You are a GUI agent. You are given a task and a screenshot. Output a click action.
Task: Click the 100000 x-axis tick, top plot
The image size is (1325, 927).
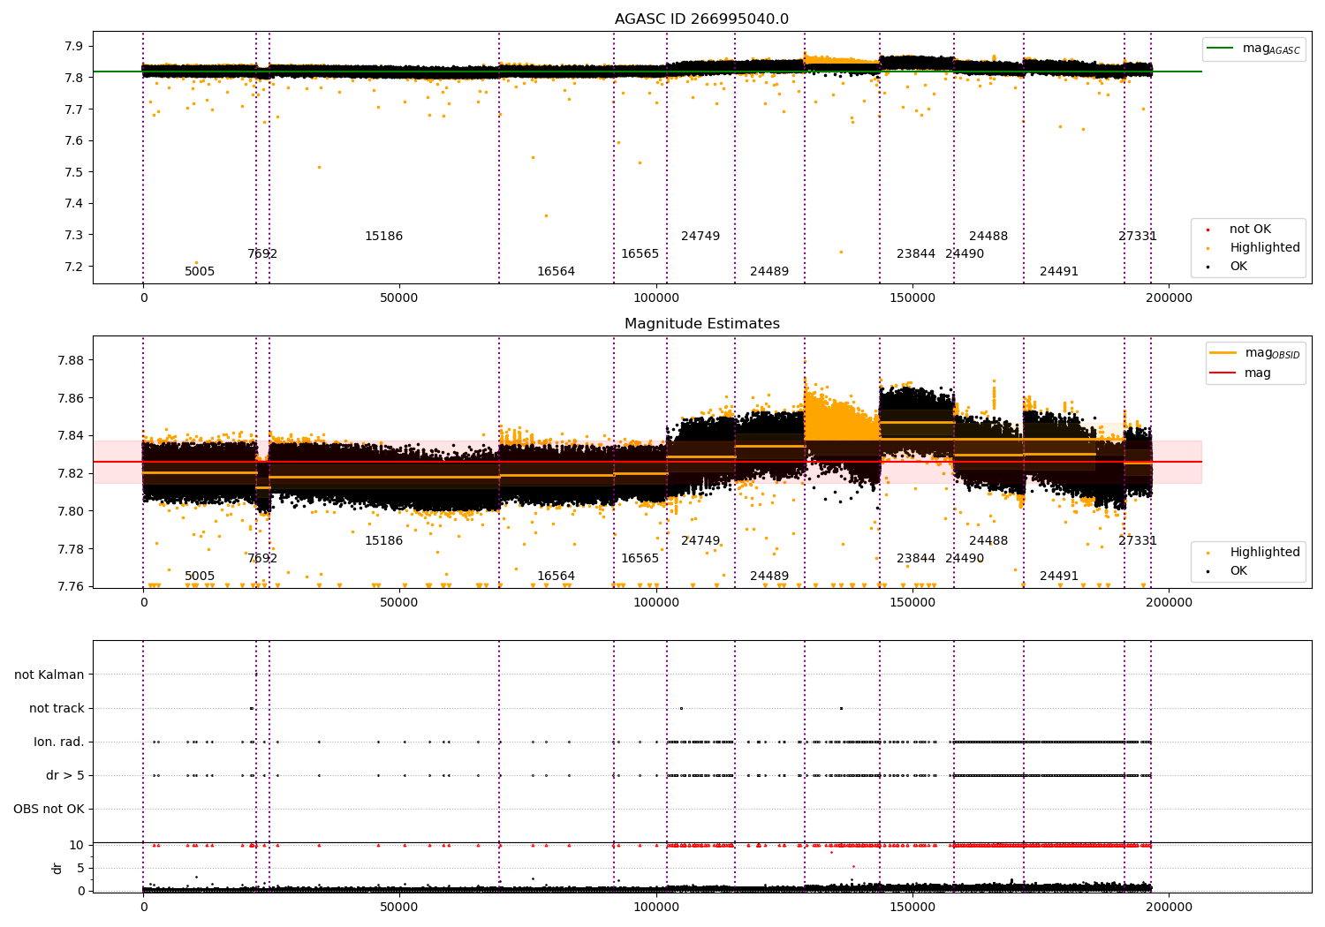coord(656,298)
